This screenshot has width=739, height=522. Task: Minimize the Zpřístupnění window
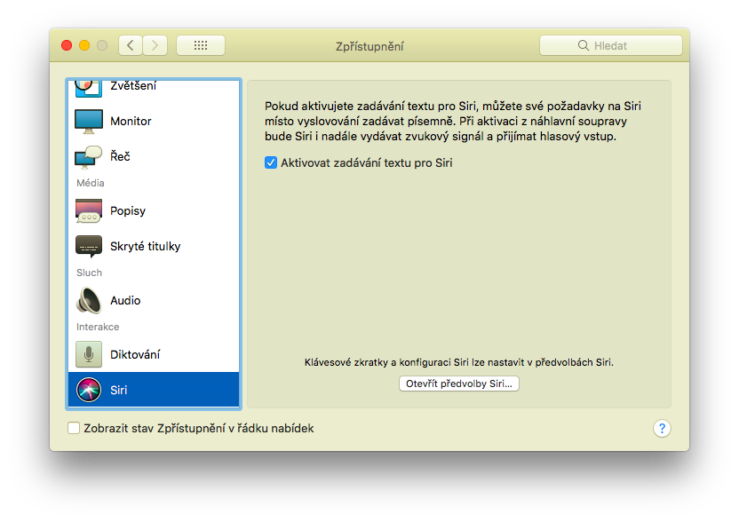[x=85, y=44]
